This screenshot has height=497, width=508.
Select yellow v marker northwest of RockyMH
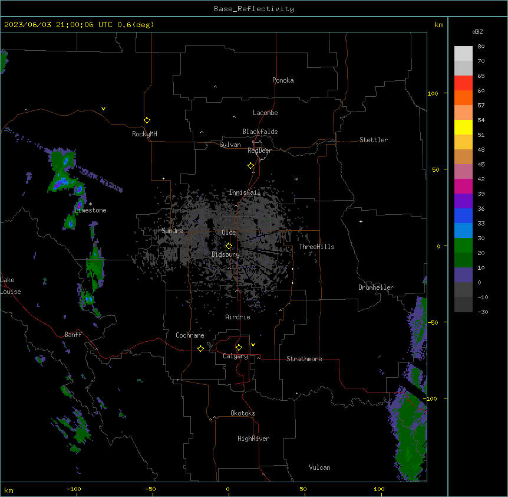click(x=103, y=109)
